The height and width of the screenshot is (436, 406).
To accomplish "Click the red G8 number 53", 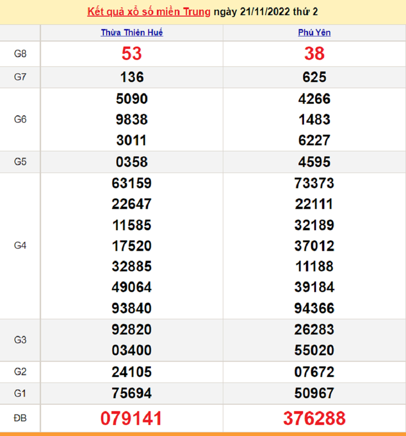I will [x=132, y=54].
